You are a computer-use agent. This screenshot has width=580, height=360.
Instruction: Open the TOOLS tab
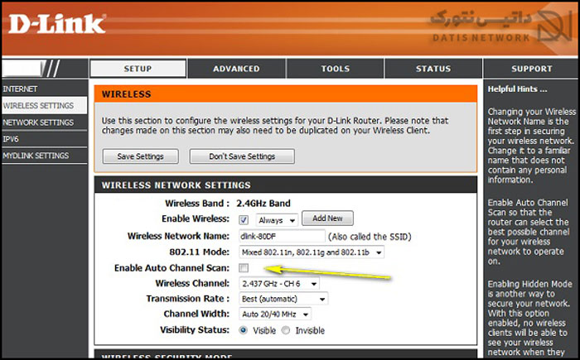[x=335, y=69]
